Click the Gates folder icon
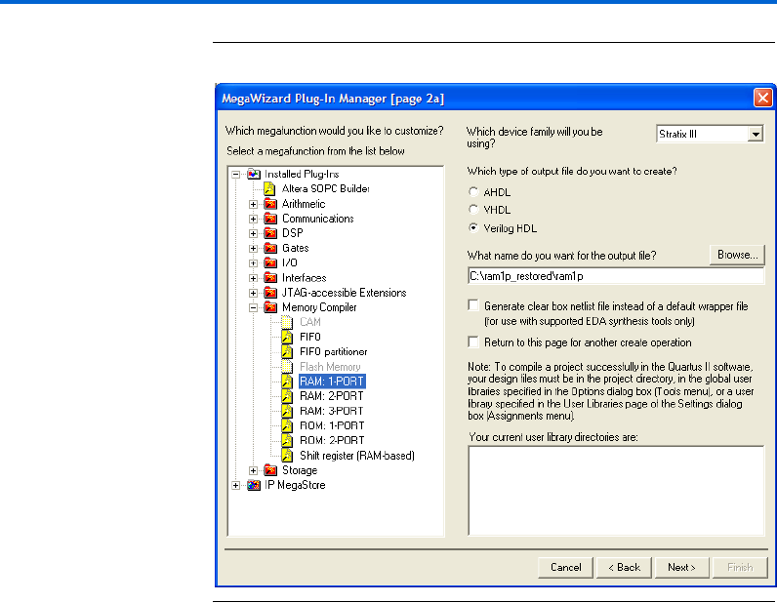777x603 pixels. [x=270, y=248]
